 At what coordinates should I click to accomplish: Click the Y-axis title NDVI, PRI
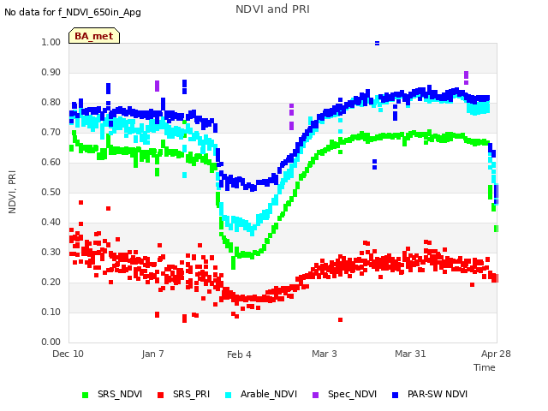tap(12, 192)
